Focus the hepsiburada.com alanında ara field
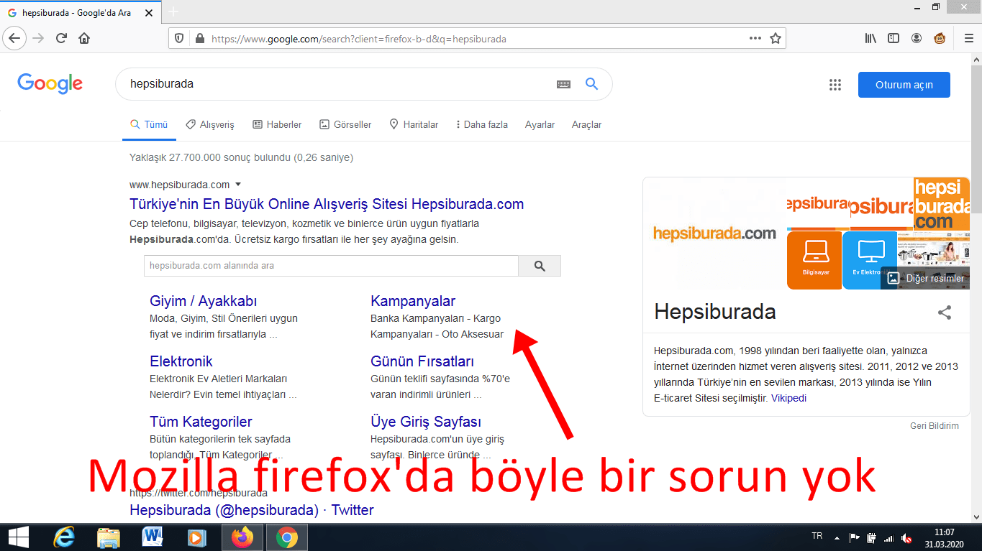Image resolution: width=982 pixels, height=551 pixels. click(x=331, y=266)
